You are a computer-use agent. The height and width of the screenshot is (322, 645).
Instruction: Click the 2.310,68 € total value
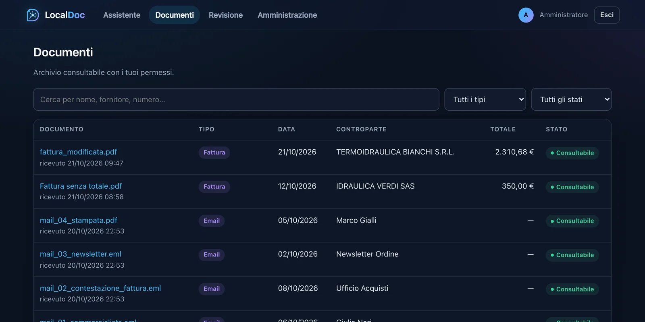click(x=514, y=152)
